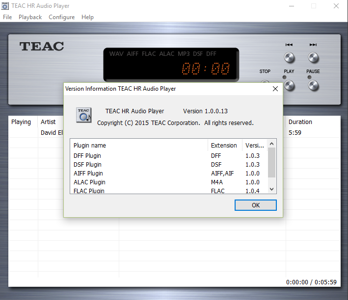Select the DFF Plugin row
This screenshot has width=348, height=300.
[169, 156]
